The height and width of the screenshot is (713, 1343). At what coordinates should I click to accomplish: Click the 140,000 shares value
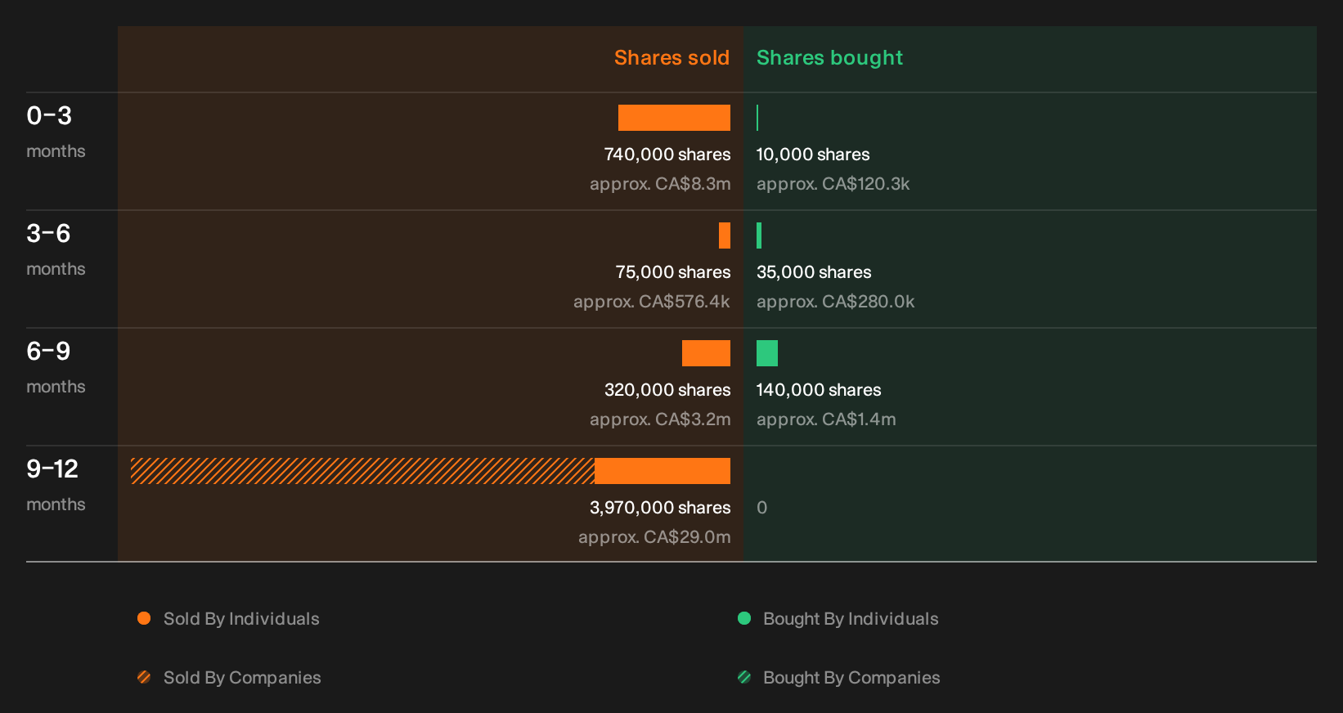pyautogui.click(x=819, y=390)
